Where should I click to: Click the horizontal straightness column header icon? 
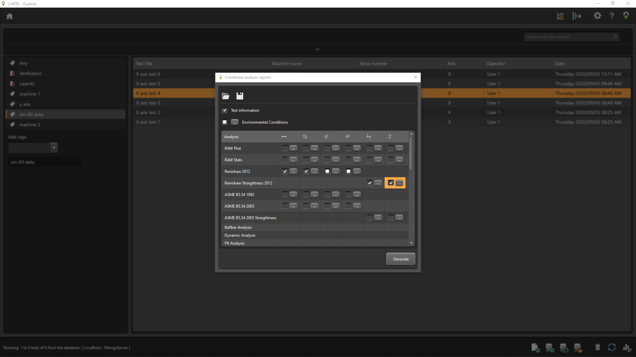(390, 137)
